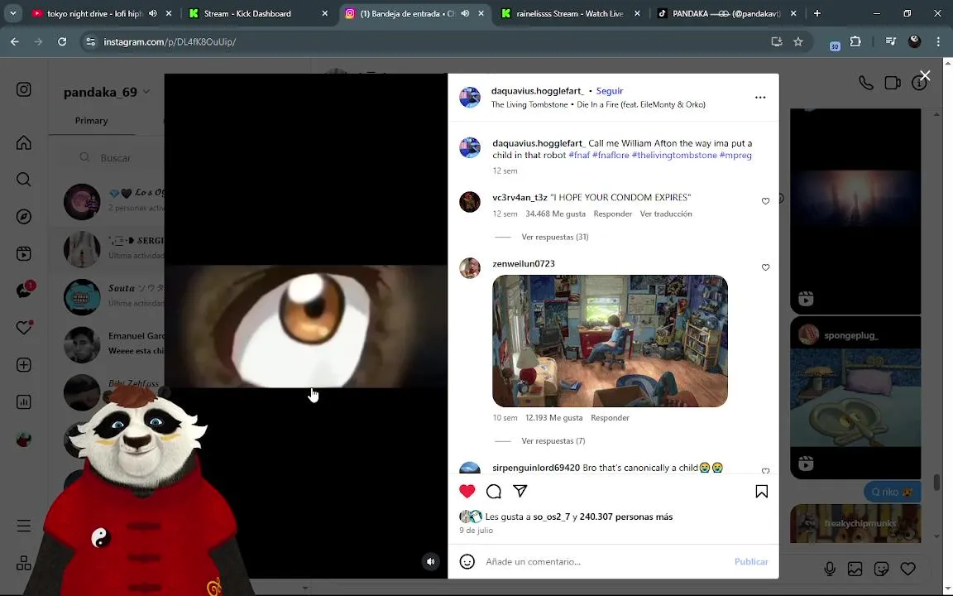This screenshot has width=953, height=596.
Task: Open the sticker picker in chat
Action: [881, 569]
